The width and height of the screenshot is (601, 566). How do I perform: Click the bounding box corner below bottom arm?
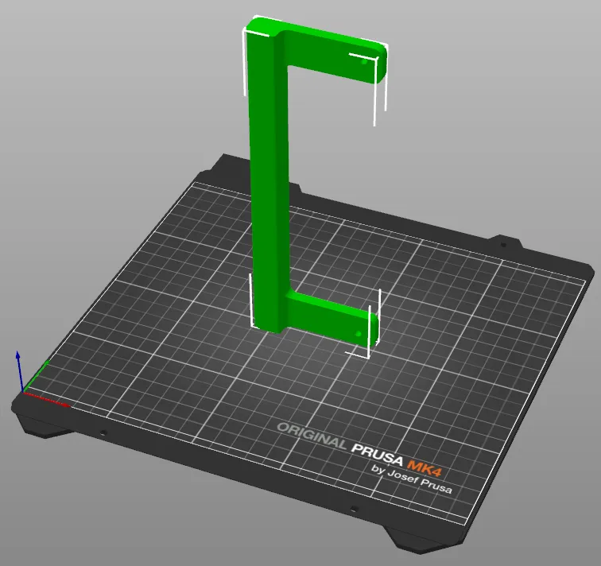359,355
